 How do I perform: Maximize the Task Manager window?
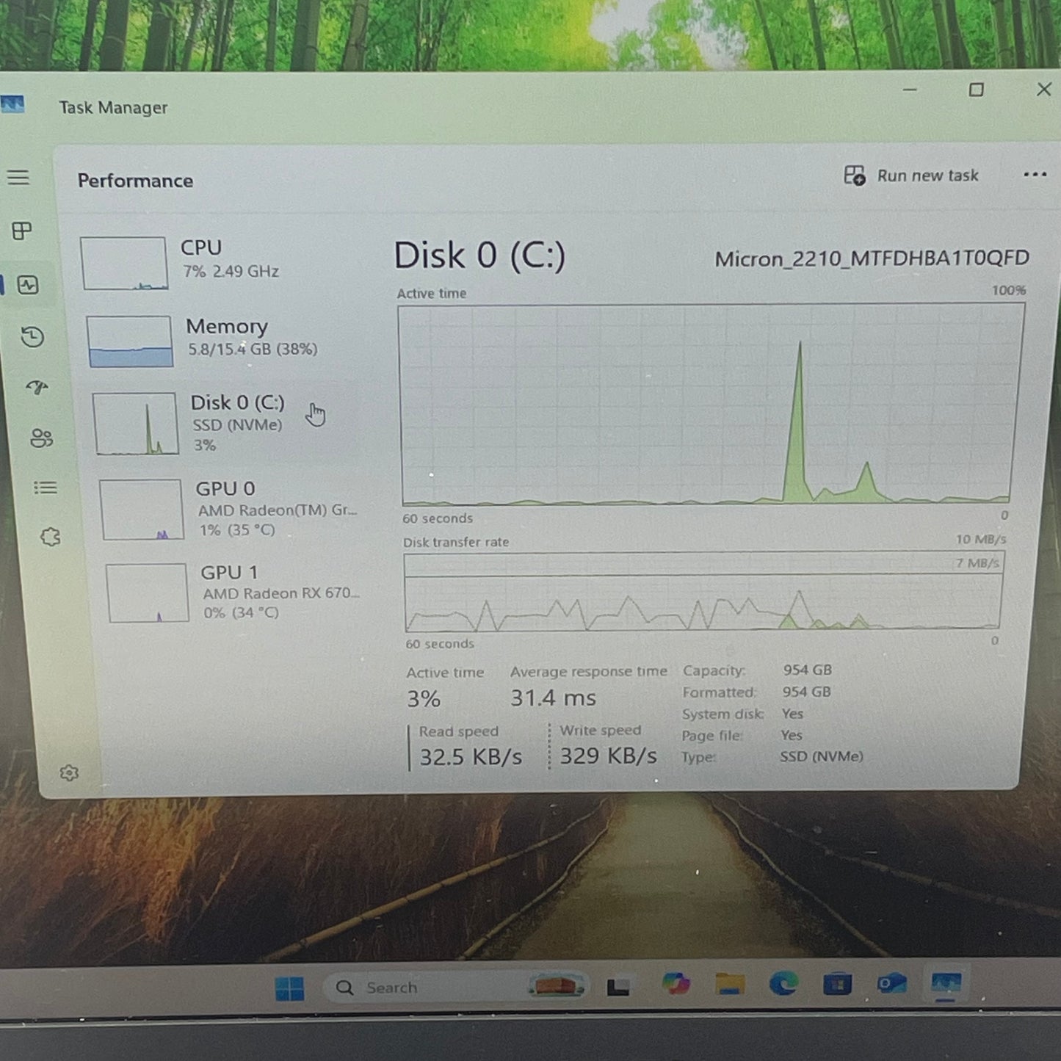click(976, 90)
